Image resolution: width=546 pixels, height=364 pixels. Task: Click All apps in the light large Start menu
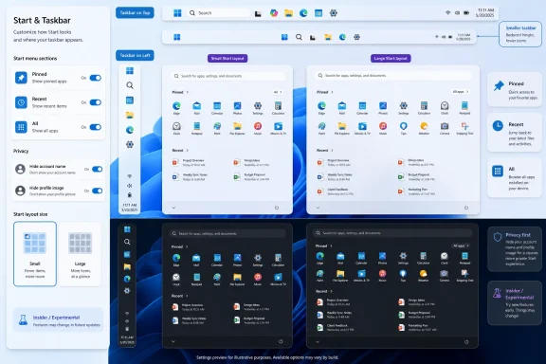(x=461, y=92)
